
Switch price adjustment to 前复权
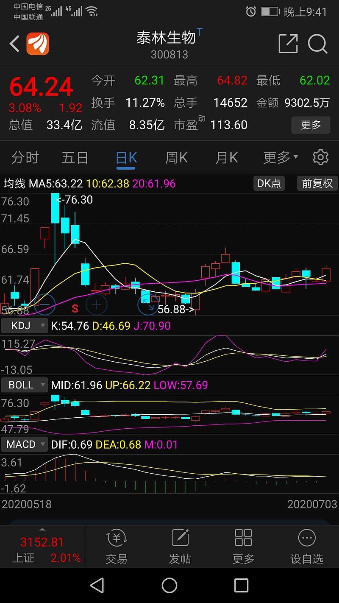(317, 183)
